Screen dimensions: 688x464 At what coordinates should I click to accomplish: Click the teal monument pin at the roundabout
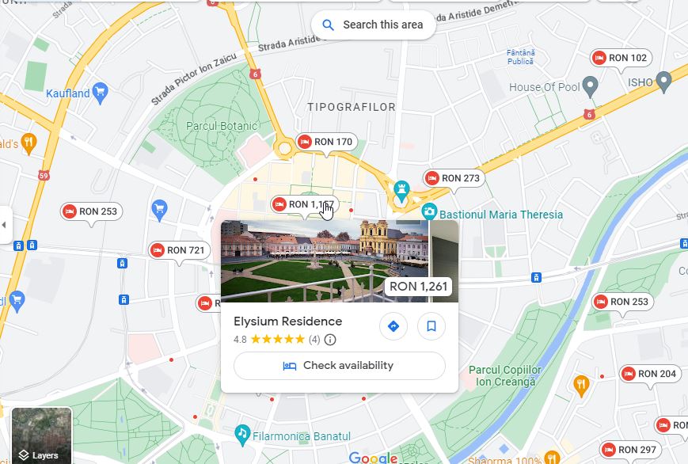(401, 192)
